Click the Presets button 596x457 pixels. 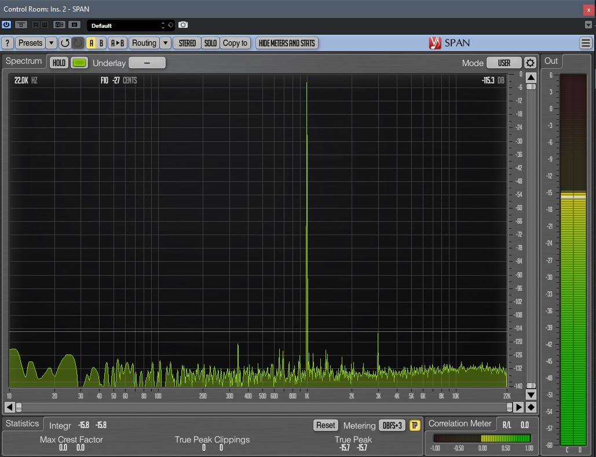[x=30, y=43]
